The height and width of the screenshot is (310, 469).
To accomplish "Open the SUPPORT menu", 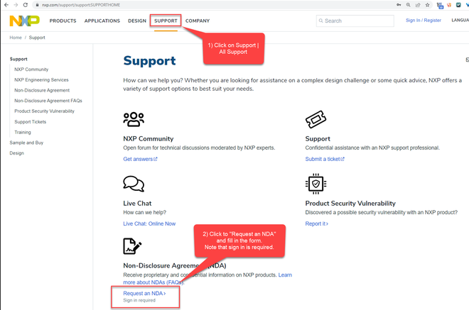I will (x=166, y=21).
